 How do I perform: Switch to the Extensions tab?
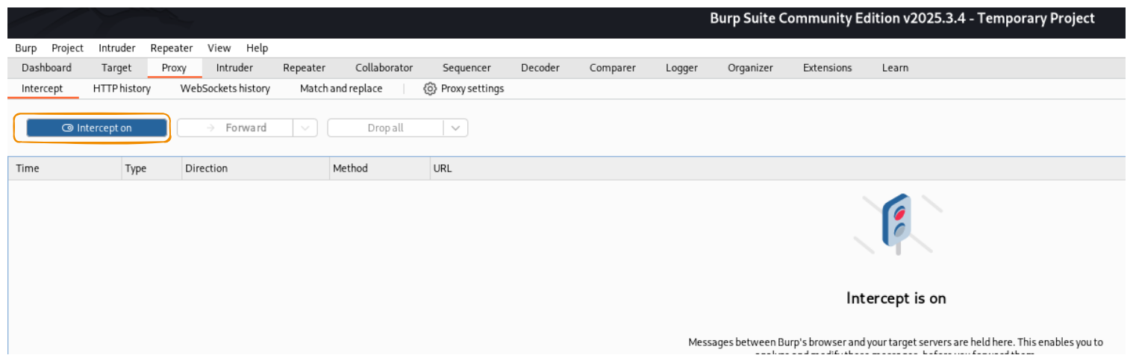[x=827, y=68]
